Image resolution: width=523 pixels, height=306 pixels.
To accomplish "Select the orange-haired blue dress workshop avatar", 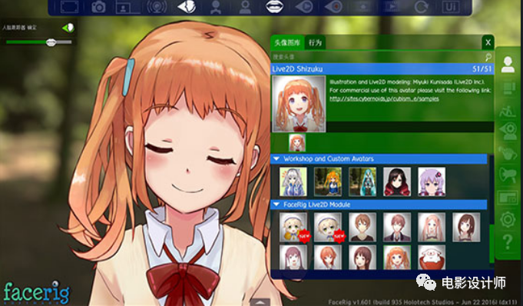I will coord(327,181).
